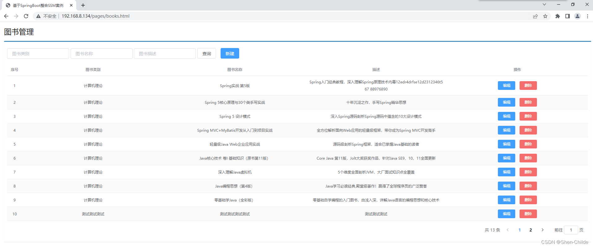This screenshot has height=247, width=593.
Task: Click the 查询 button
Action: (207, 54)
